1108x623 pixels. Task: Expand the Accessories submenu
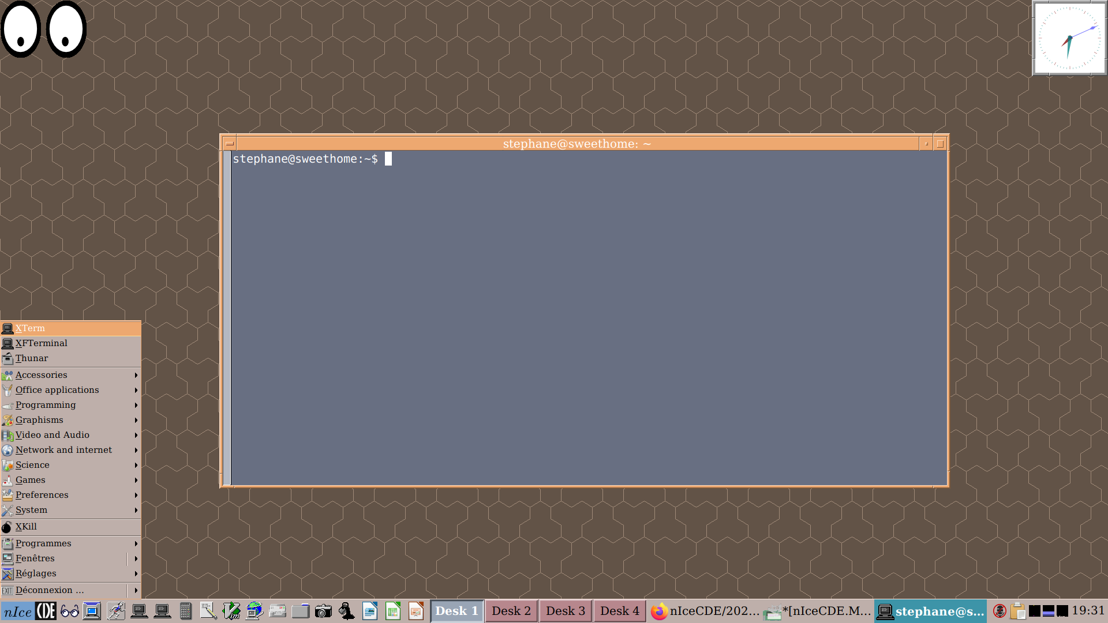pos(71,375)
